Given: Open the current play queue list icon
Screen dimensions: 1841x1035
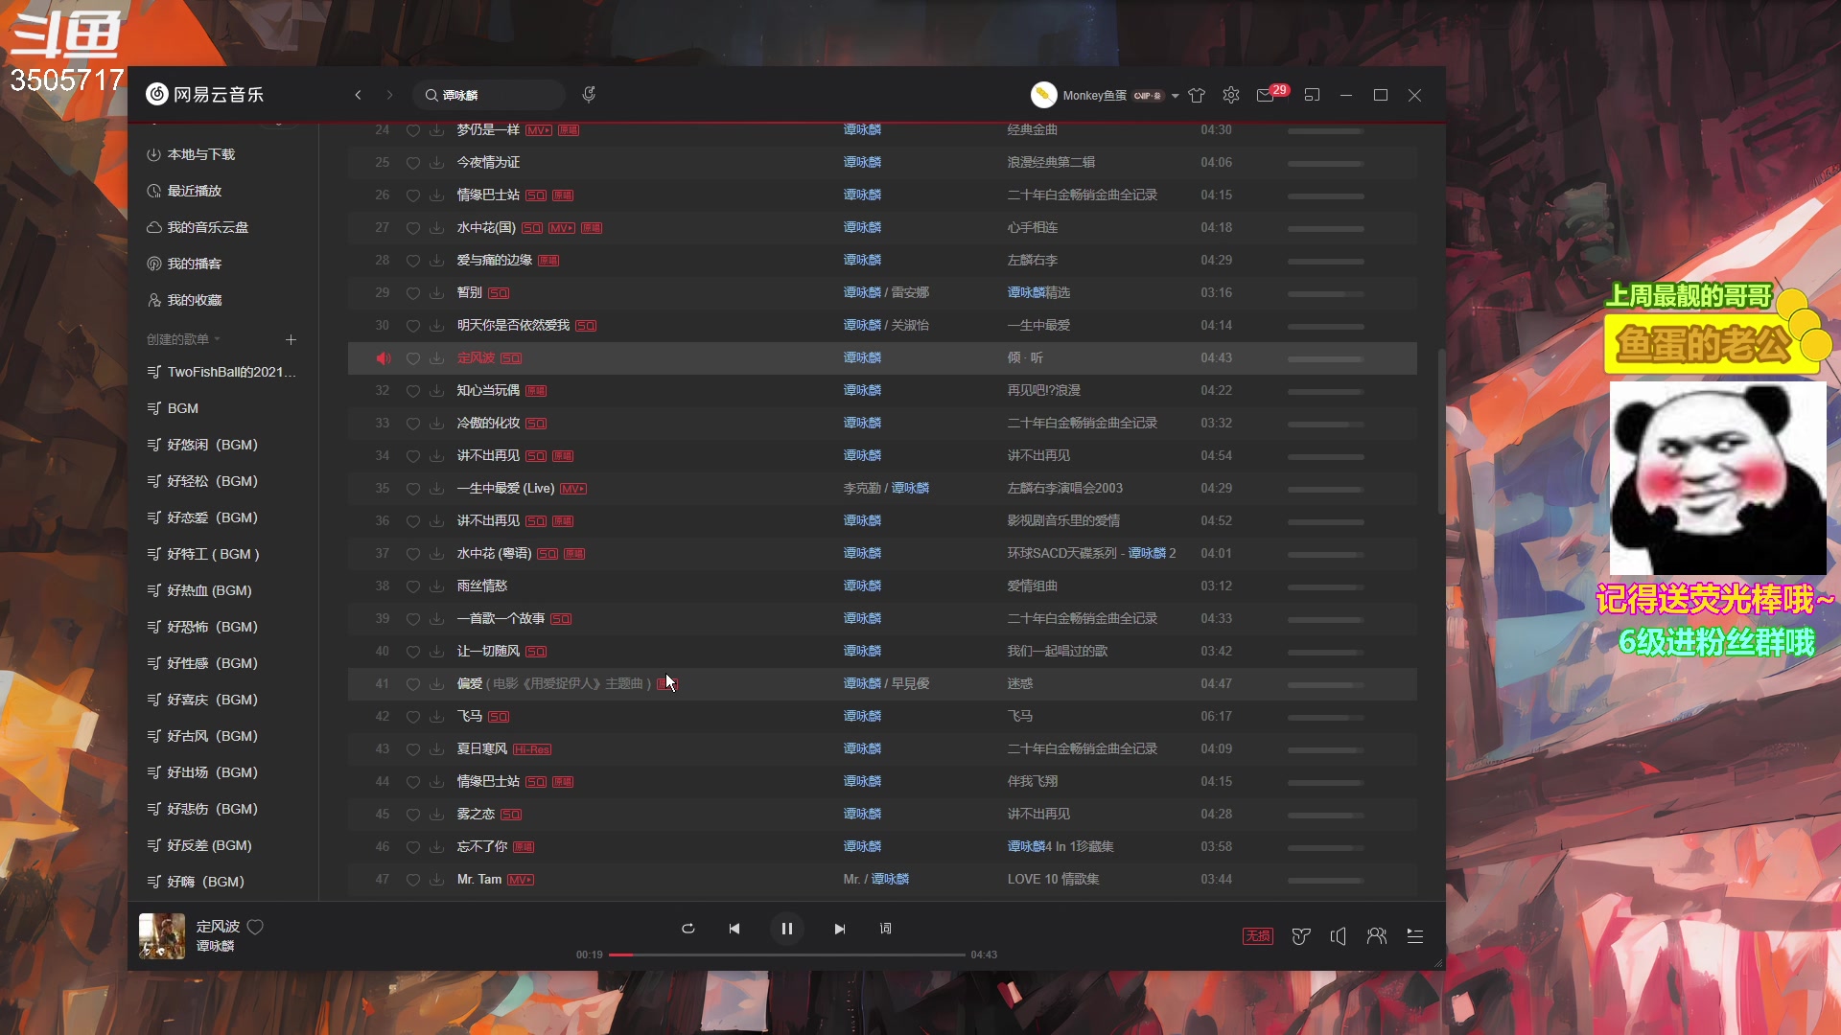Looking at the screenshot, I should (1415, 936).
